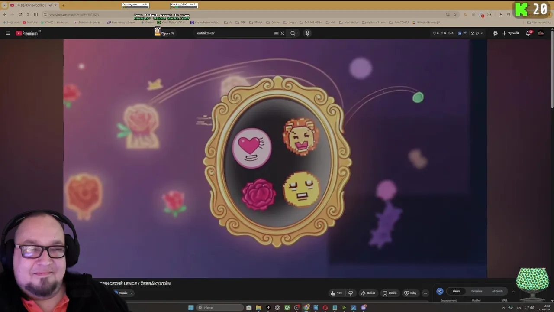Expand the Urbex bookmarks folder
The width and height of the screenshot is (554, 312).
point(289,23)
